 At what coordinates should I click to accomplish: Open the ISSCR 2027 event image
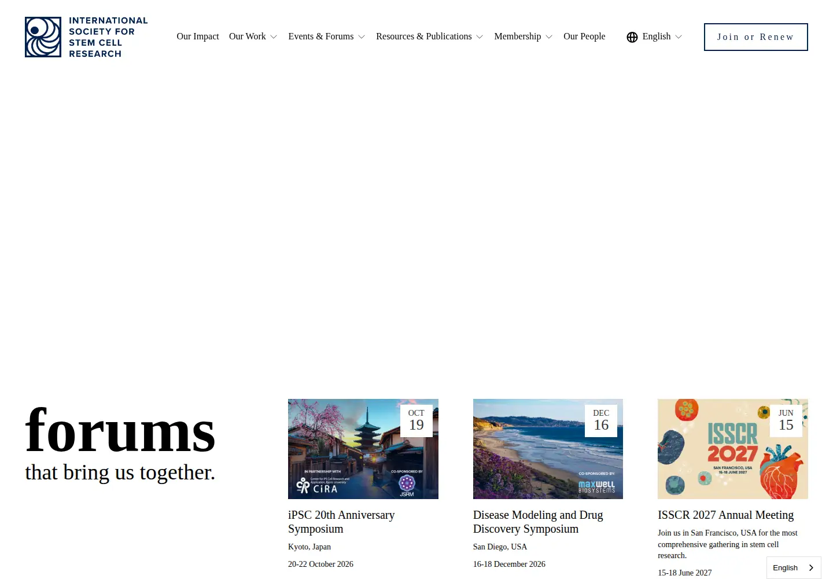point(733,449)
